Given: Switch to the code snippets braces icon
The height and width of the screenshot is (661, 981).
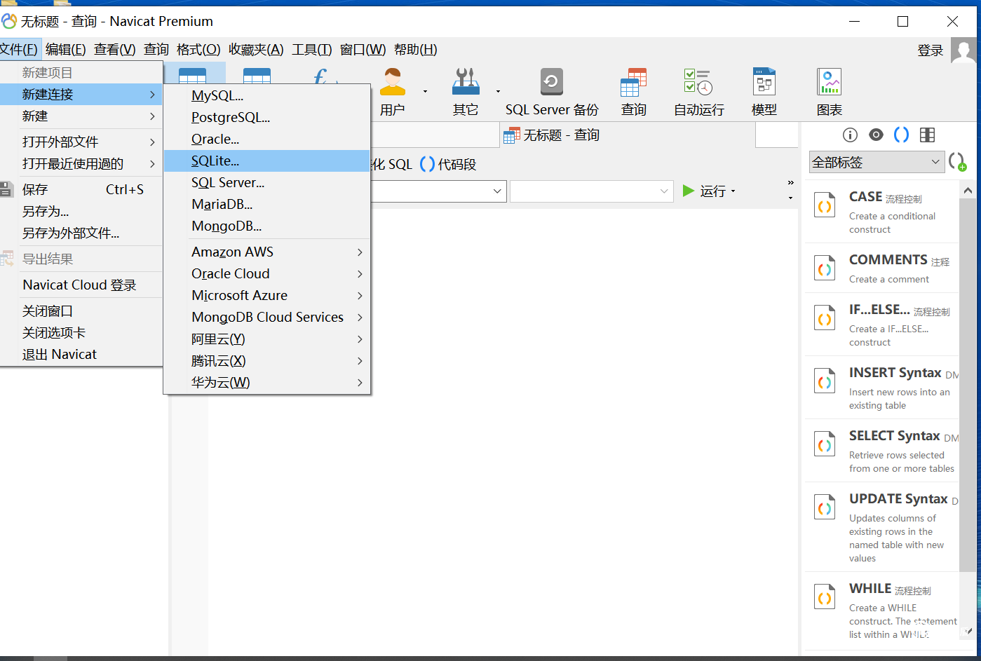Looking at the screenshot, I should point(901,135).
